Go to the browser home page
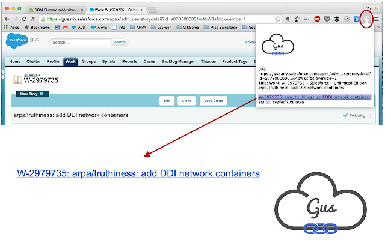 (x=33, y=19)
